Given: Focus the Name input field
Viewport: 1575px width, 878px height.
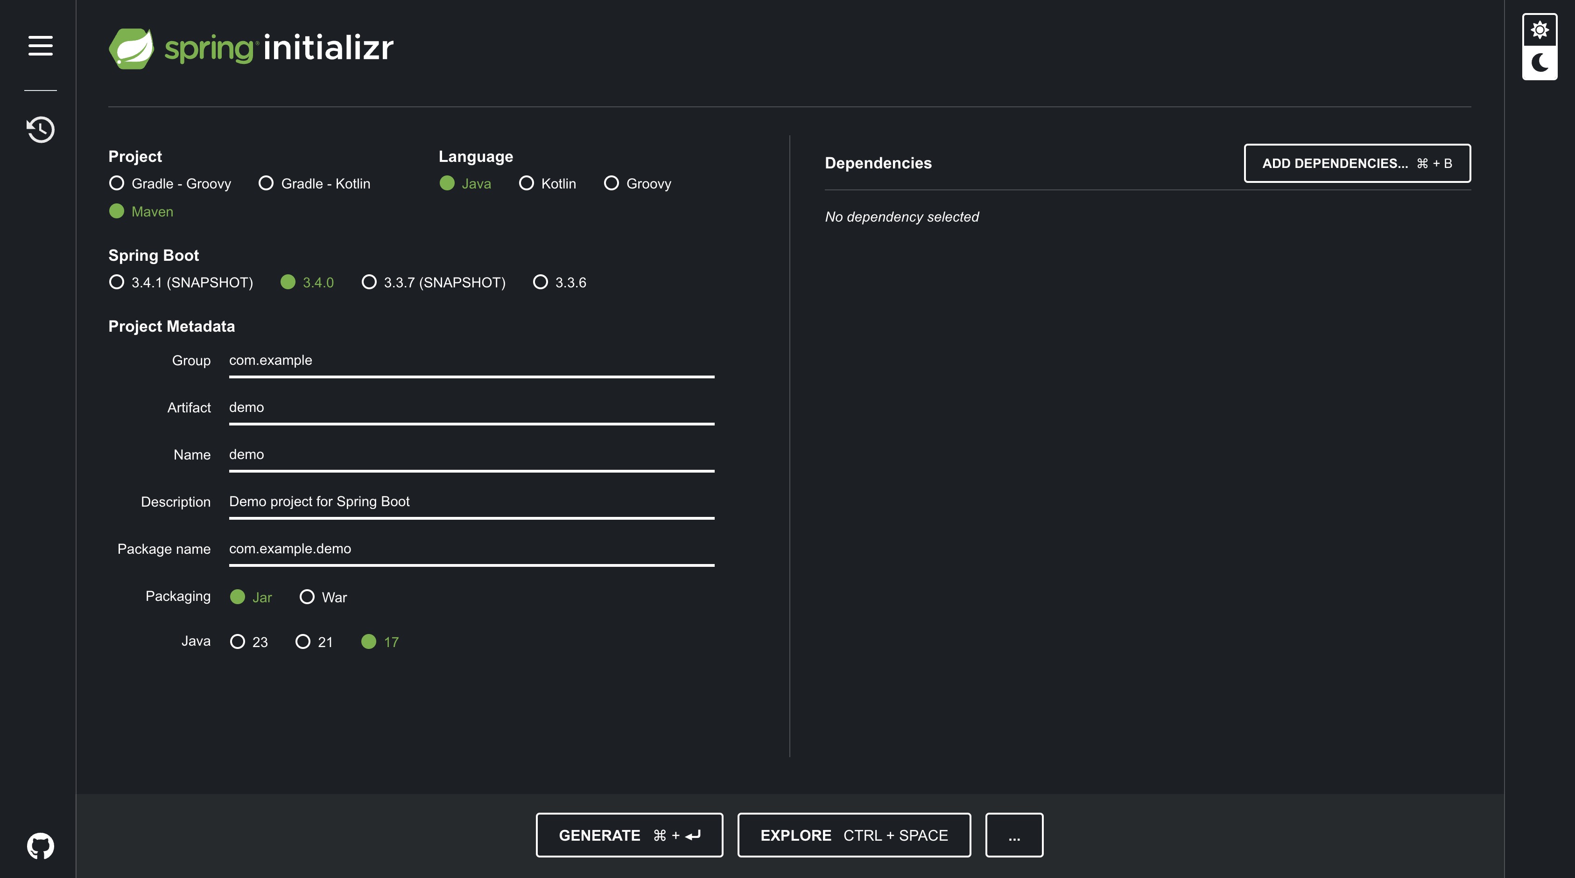Looking at the screenshot, I should coord(471,456).
